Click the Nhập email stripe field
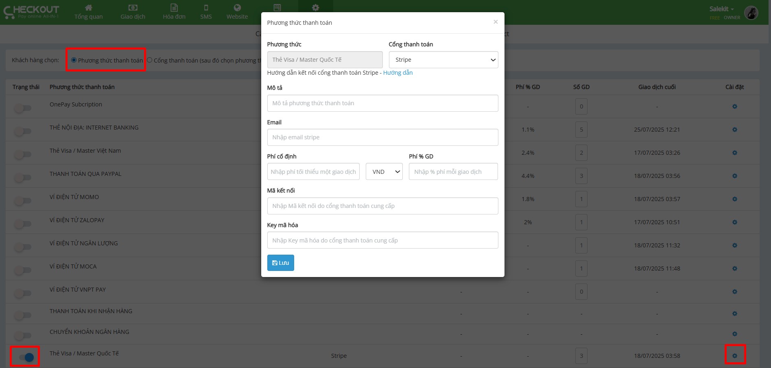 382,137
